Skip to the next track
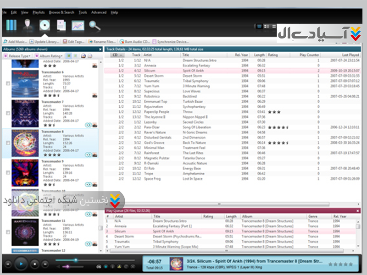The image size is (367, 275). (x=46, y=264)
